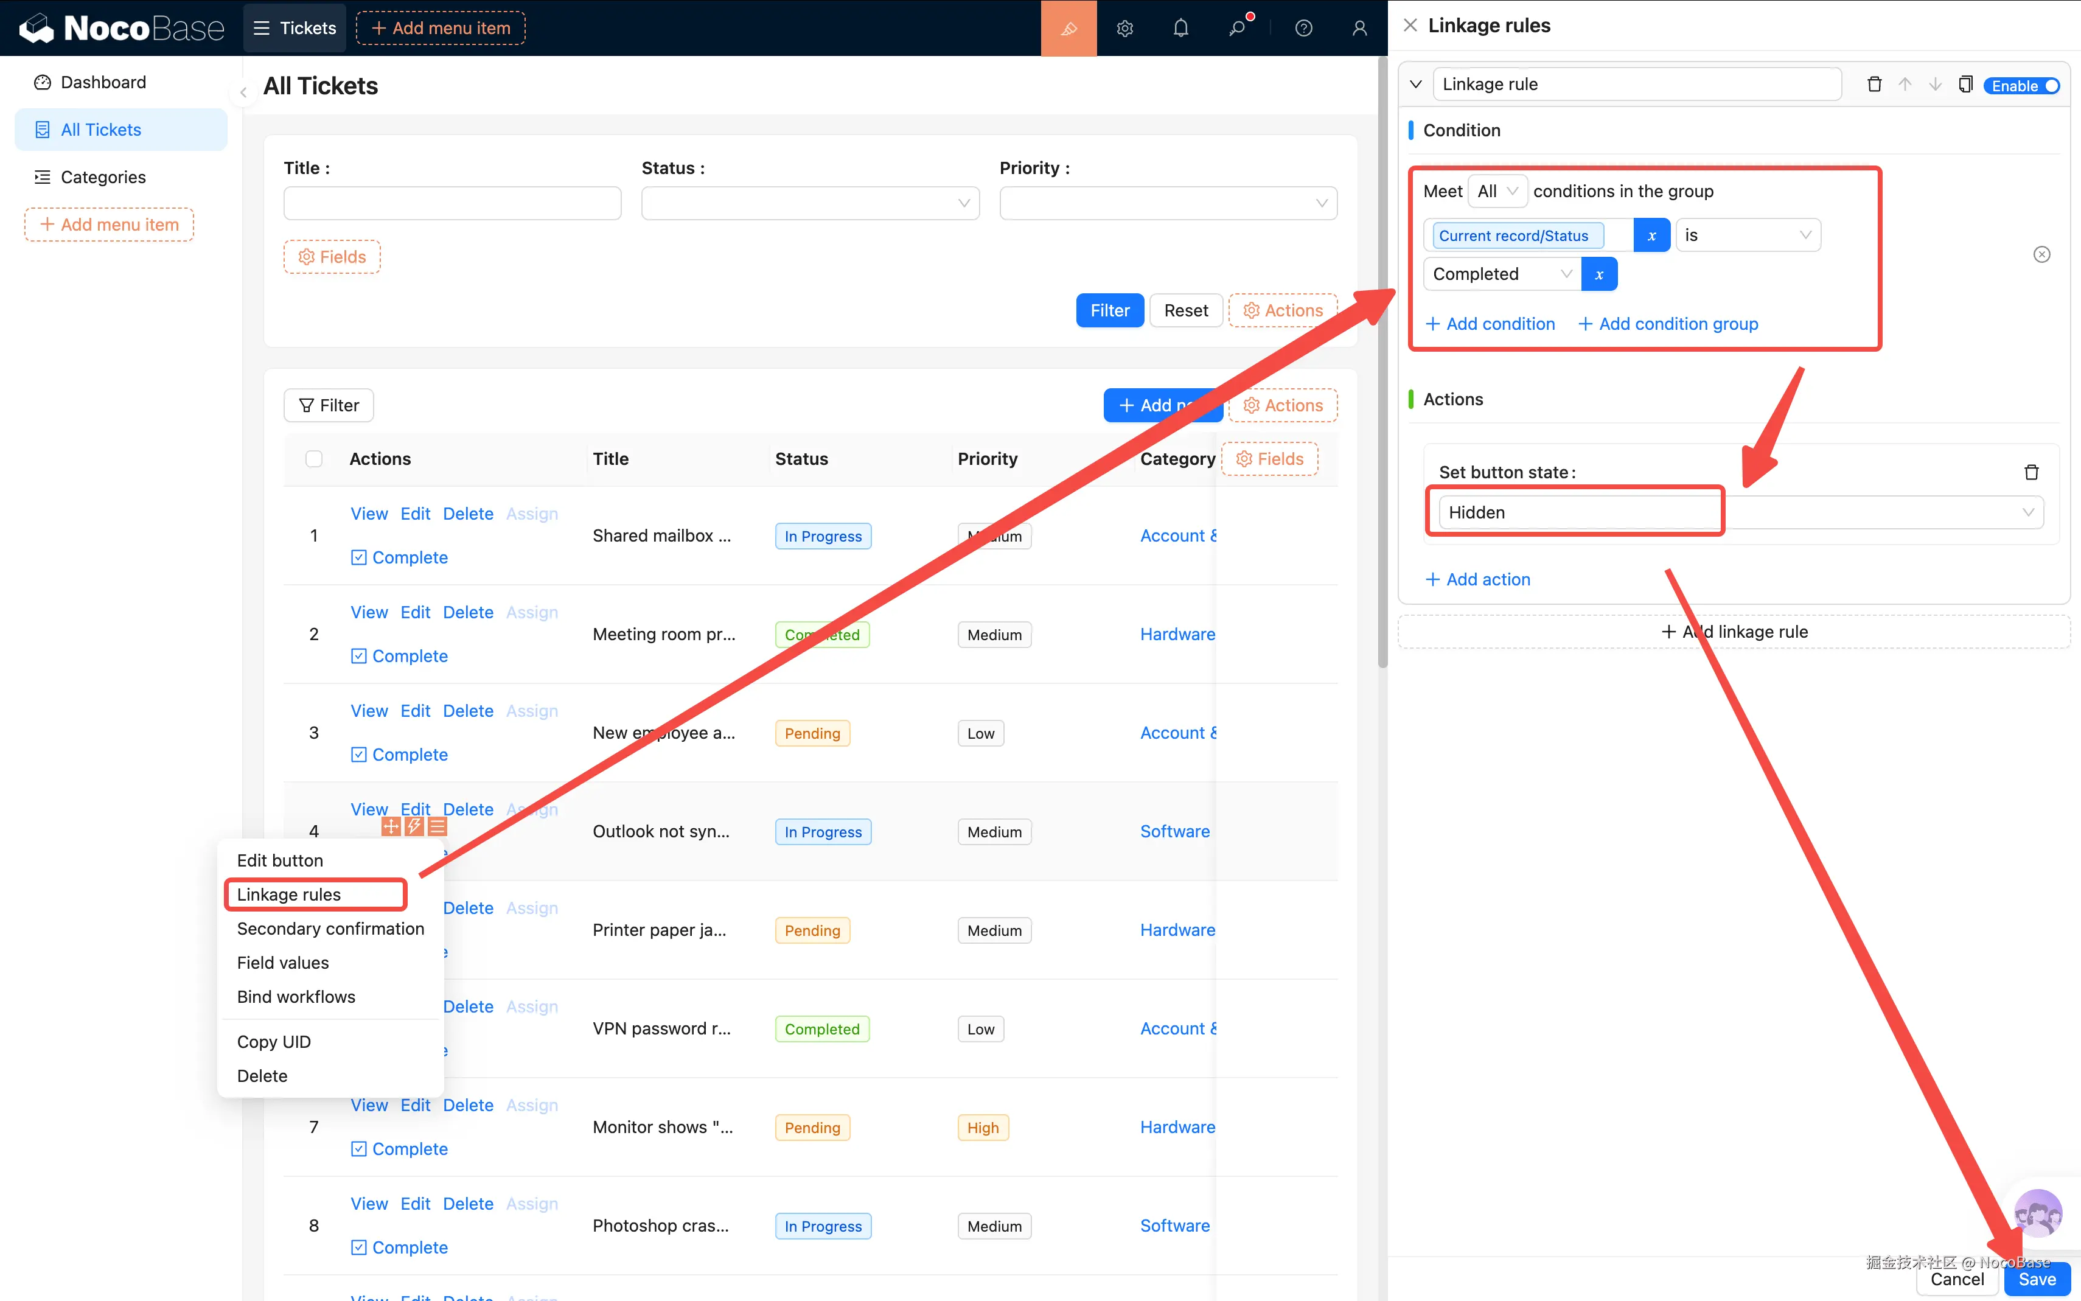
Task: Click the help question mark icon
Action: tap(1303, 29)
